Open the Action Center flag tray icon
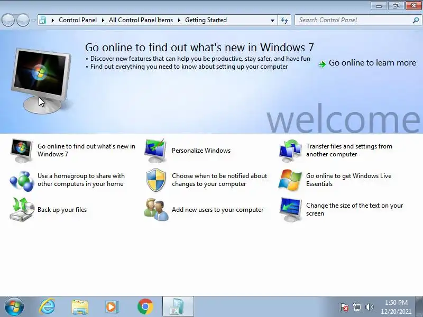This screenshot has height=317, width=423. coord(344,307)
